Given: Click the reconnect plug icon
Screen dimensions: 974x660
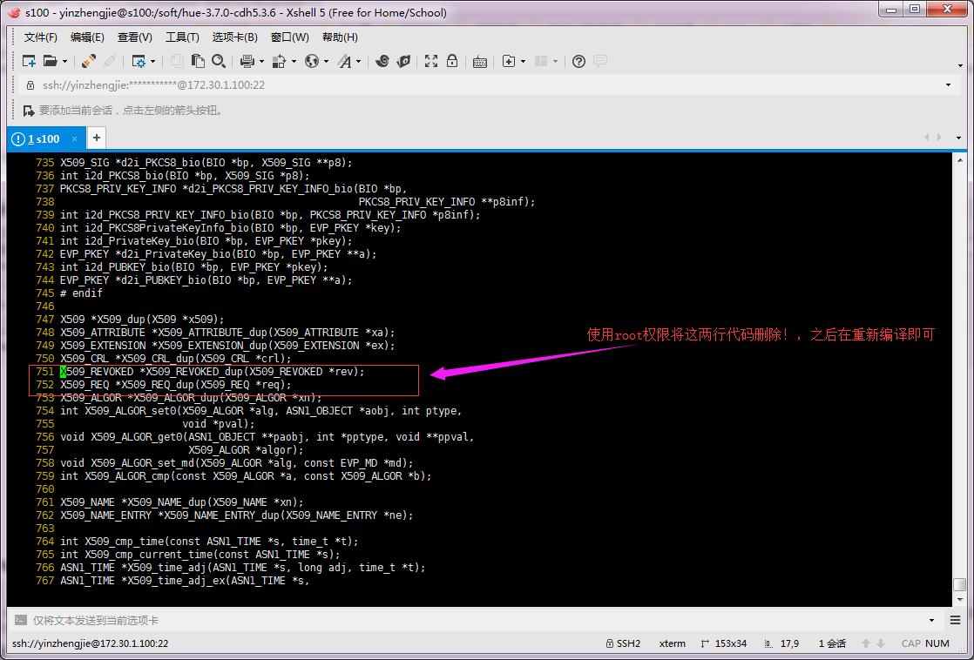Looking at the screenshot, I should pos(88,61).
